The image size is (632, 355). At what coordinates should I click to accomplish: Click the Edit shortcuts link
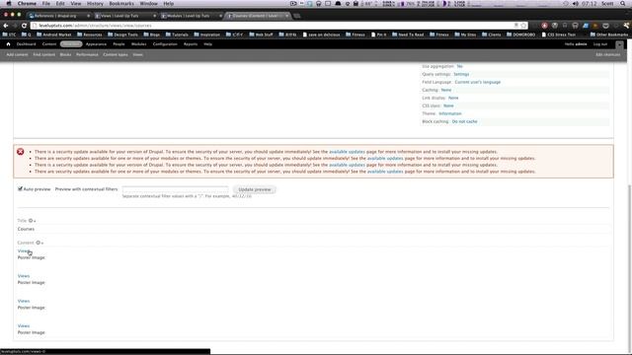pyautogui.click(x=608, y=55)
